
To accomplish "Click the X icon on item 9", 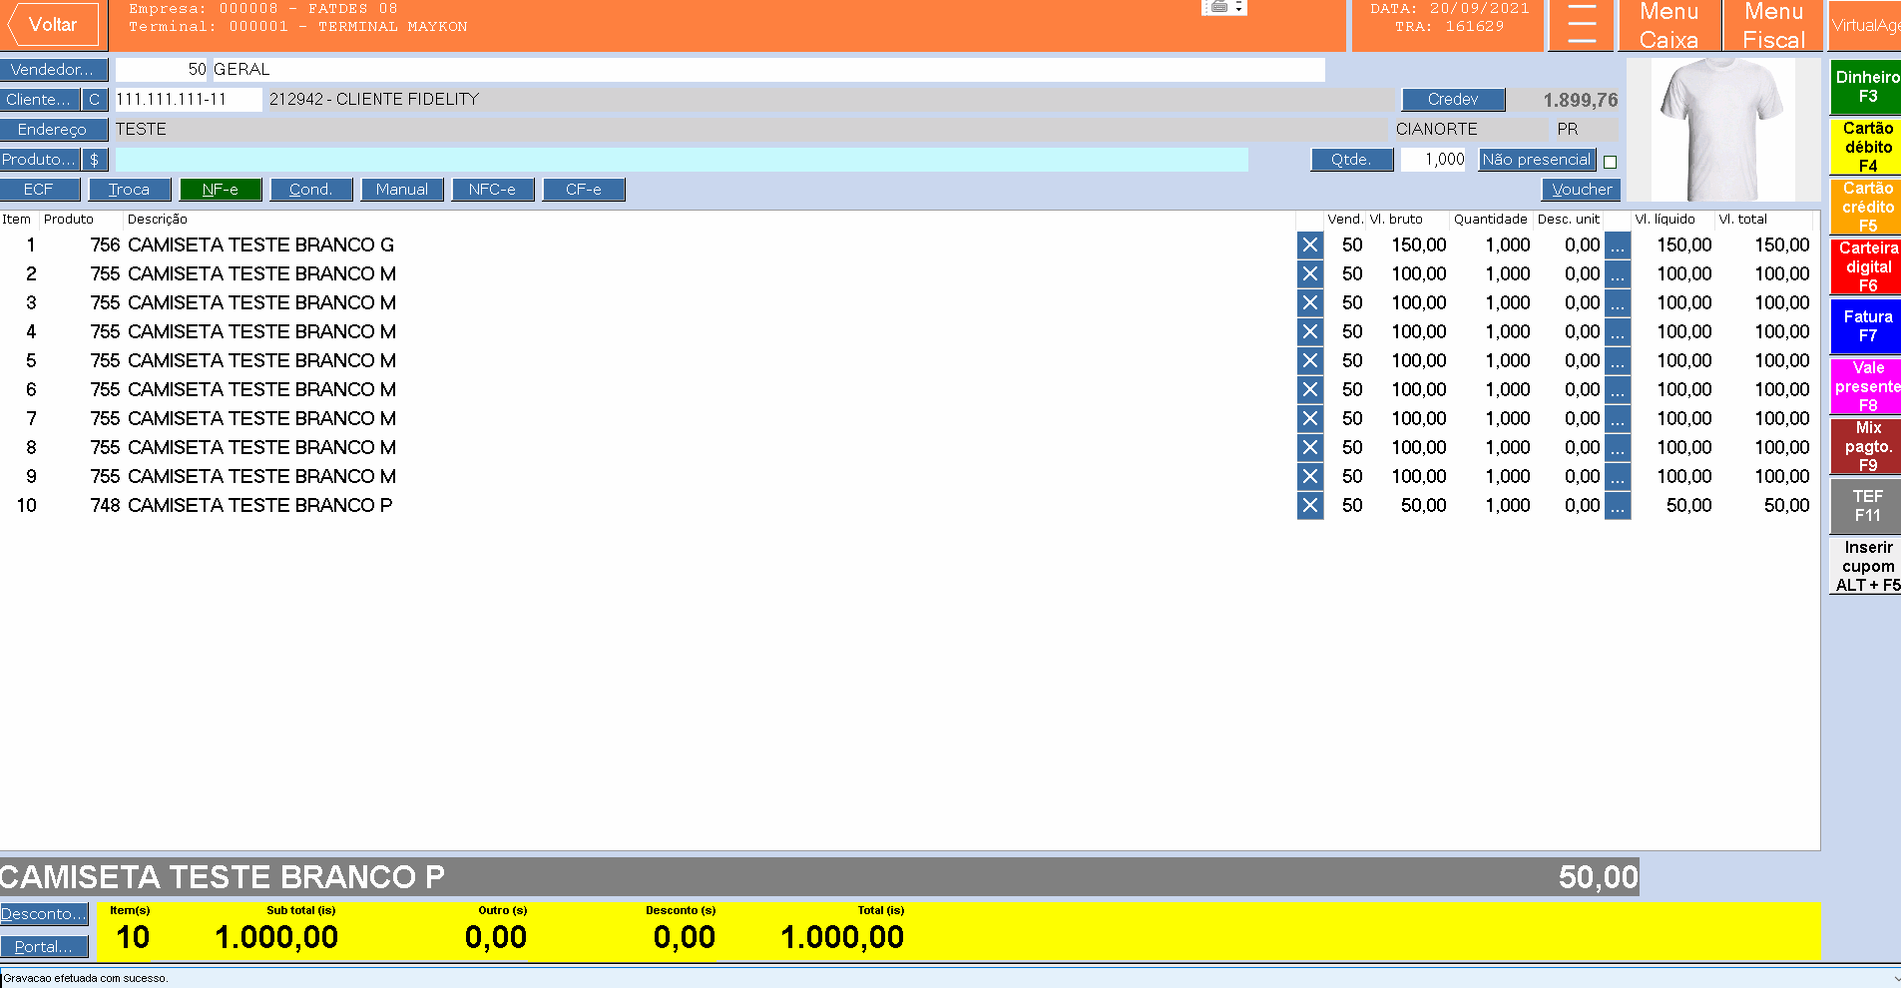I will (x=1310, y=477).
